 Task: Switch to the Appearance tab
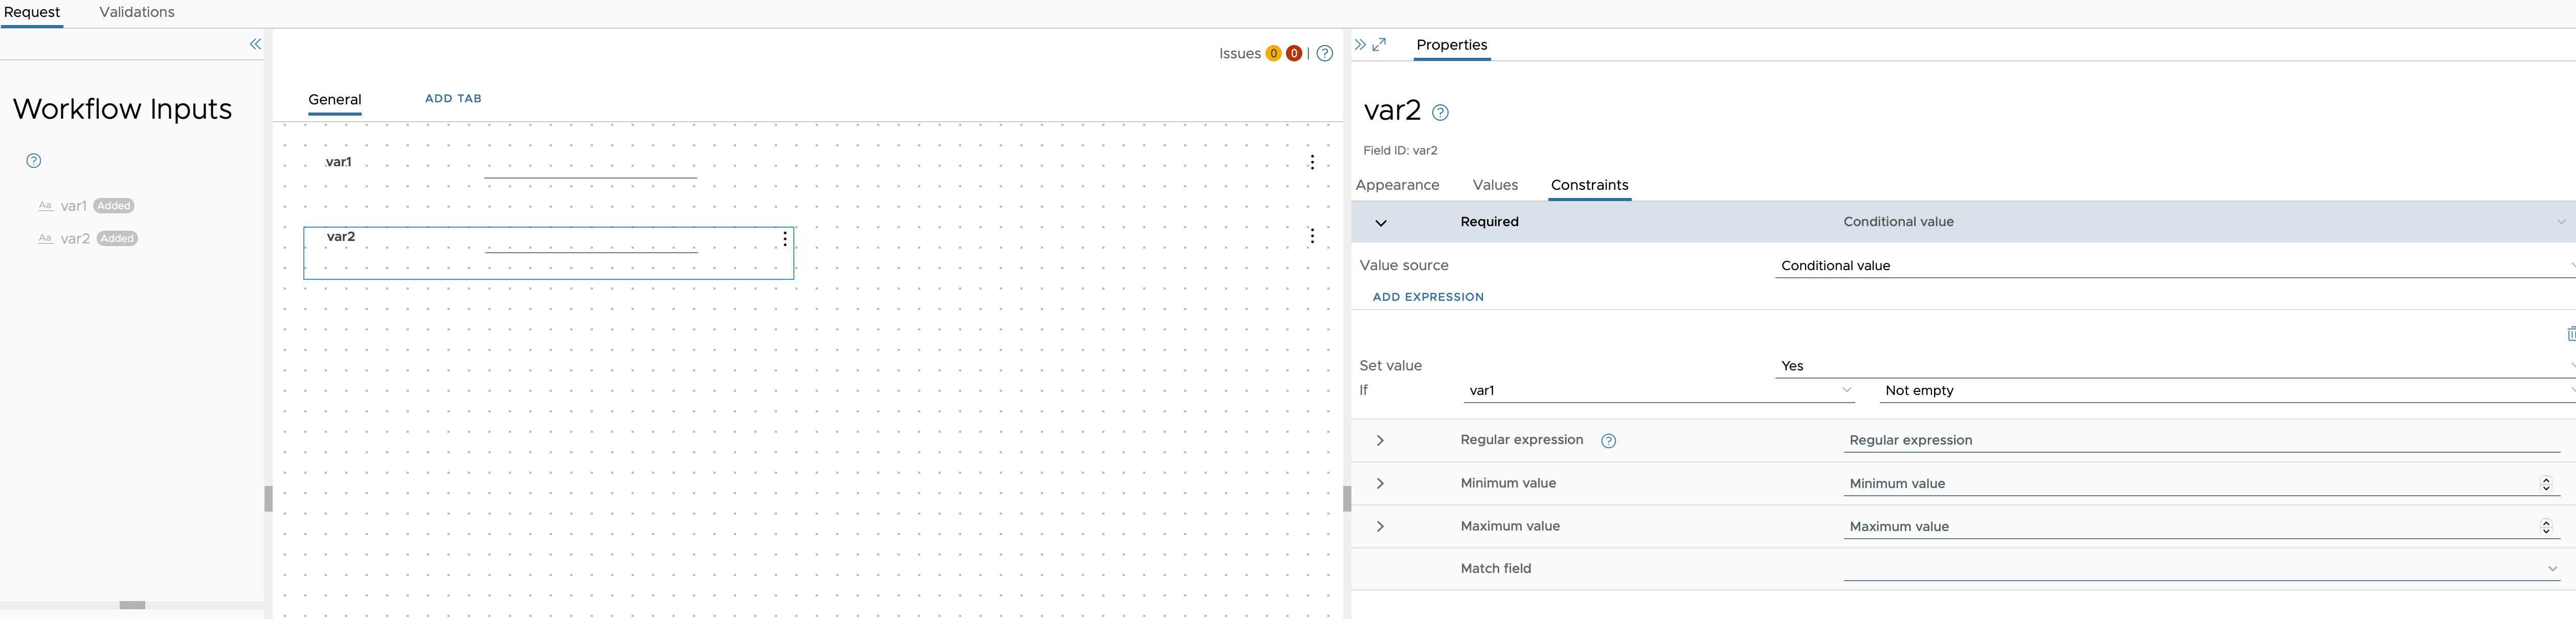tap(1397, 185)
